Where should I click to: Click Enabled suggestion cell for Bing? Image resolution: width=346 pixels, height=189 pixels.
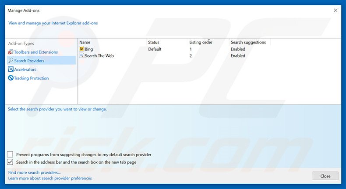(238, 49)
